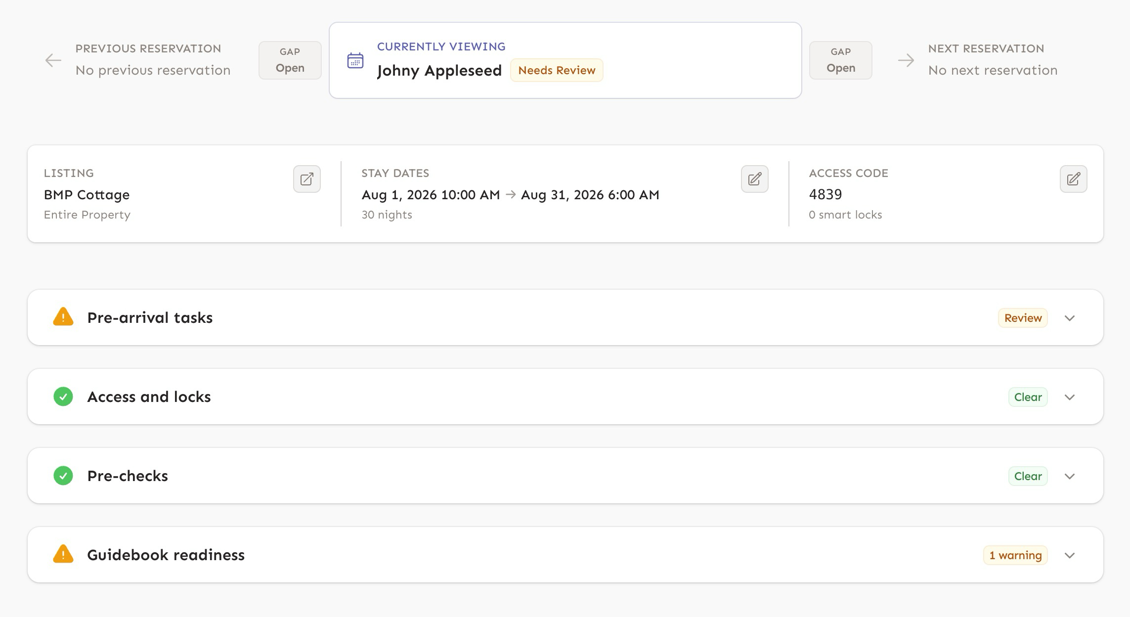Click the Clear badge on Access and locks
The image size is (1130, 617).
[x=1028, y=397]
